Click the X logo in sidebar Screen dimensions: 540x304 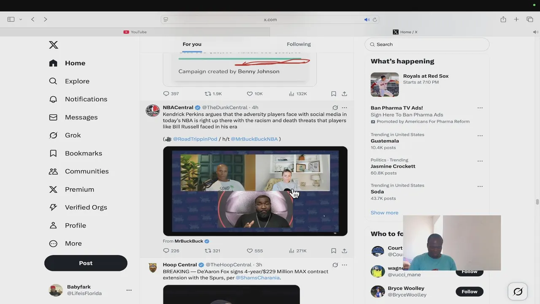coord(54,45)
